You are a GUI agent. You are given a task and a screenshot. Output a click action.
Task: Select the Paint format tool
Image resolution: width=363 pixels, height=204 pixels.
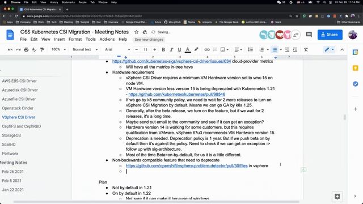(42, 49)
